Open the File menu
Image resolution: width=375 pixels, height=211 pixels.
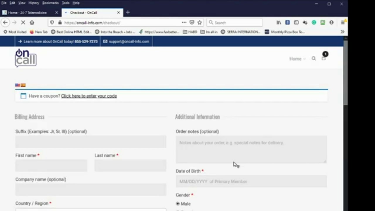tap(4, 3)
